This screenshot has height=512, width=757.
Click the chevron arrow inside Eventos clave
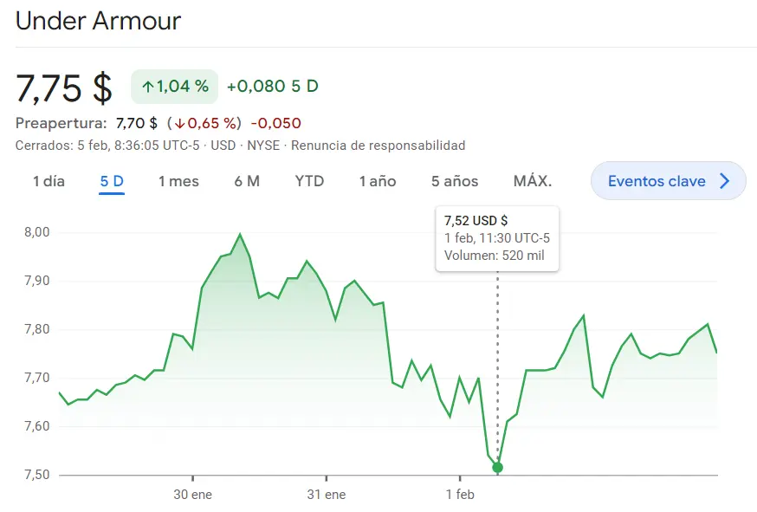point(725,181)
